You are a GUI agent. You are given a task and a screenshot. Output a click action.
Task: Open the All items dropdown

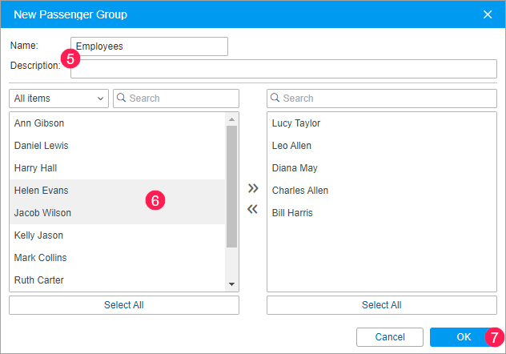(58, 99)
